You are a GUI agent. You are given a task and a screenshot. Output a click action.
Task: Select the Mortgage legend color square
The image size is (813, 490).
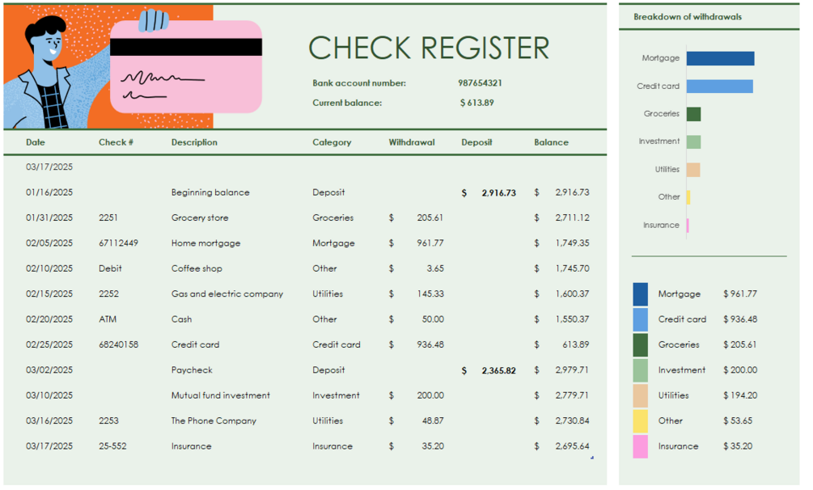point(638,294)
